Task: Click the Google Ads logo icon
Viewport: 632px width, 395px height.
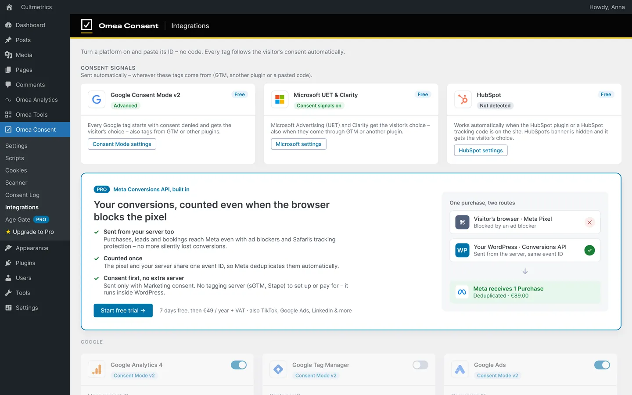Action: [x=460, y=370]
